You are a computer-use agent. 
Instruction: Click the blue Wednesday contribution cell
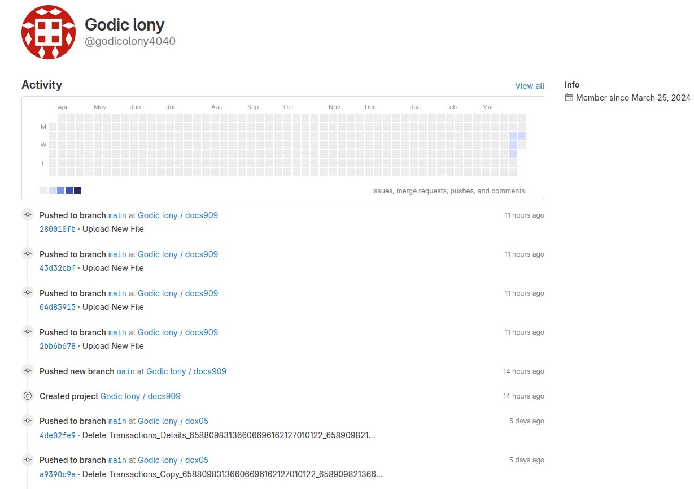[x=513, y=145]
